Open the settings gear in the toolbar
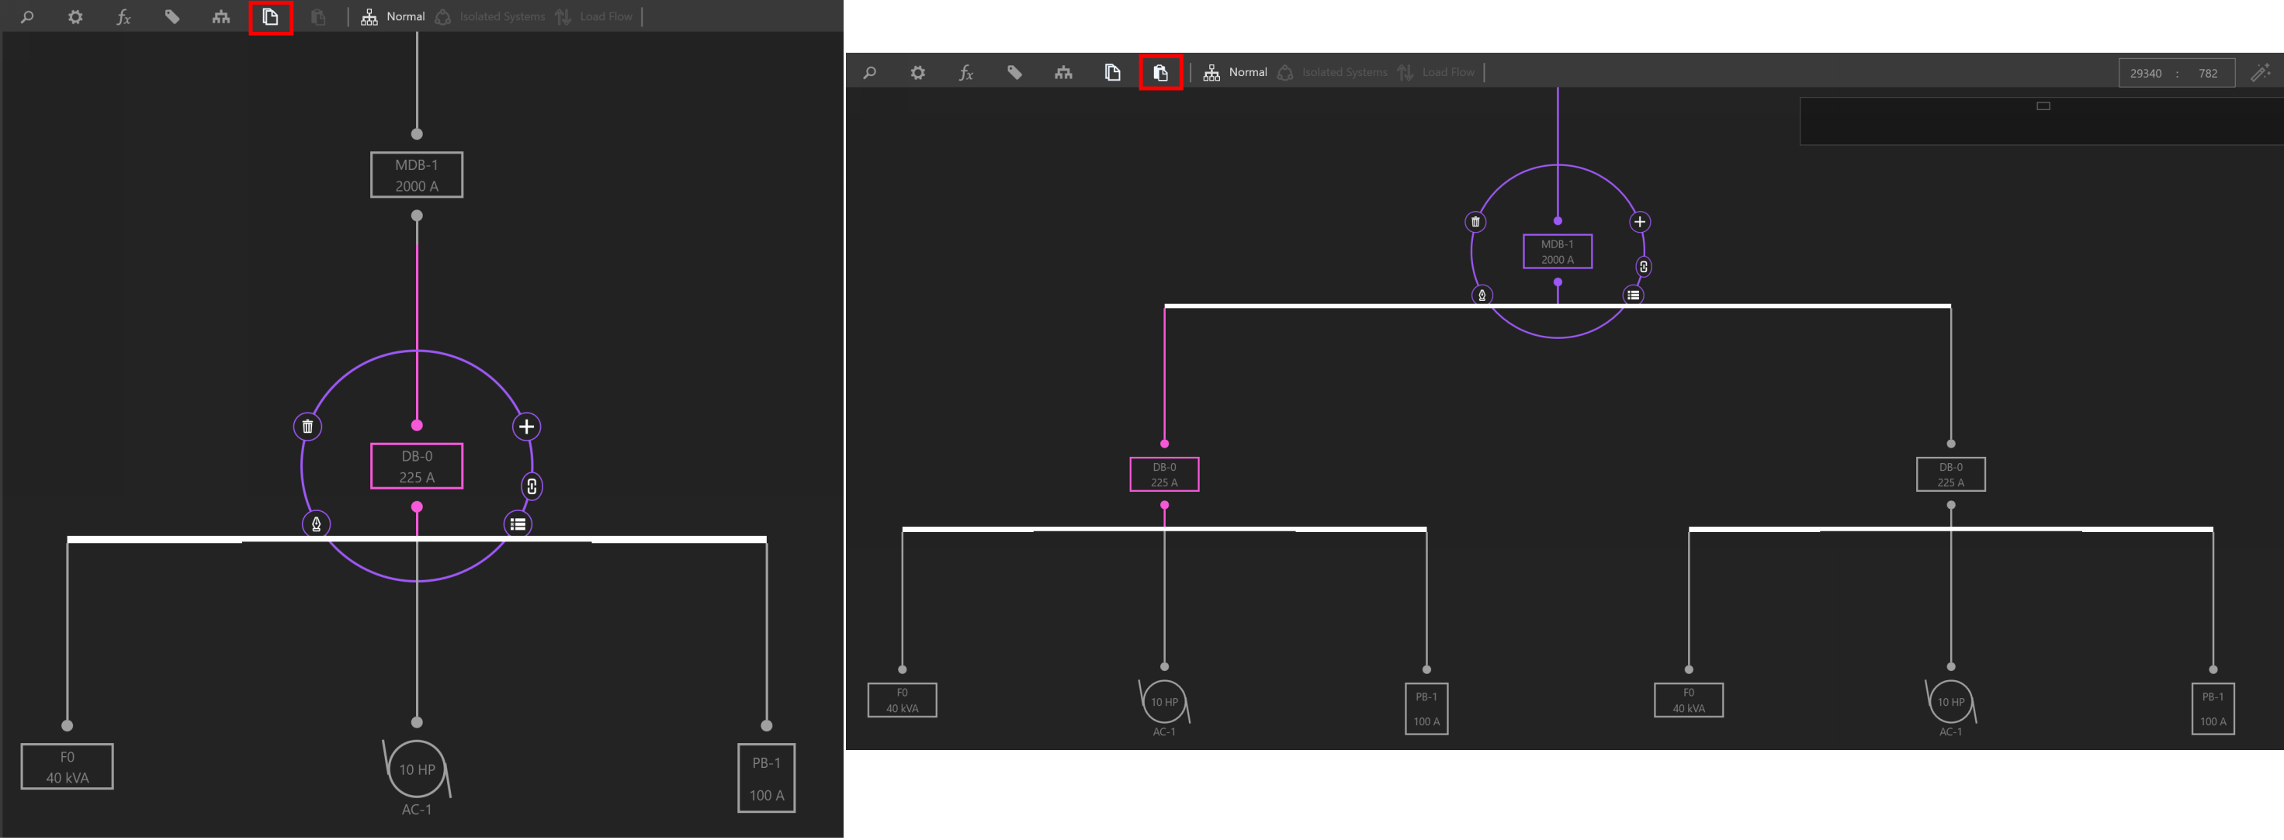 75,16
